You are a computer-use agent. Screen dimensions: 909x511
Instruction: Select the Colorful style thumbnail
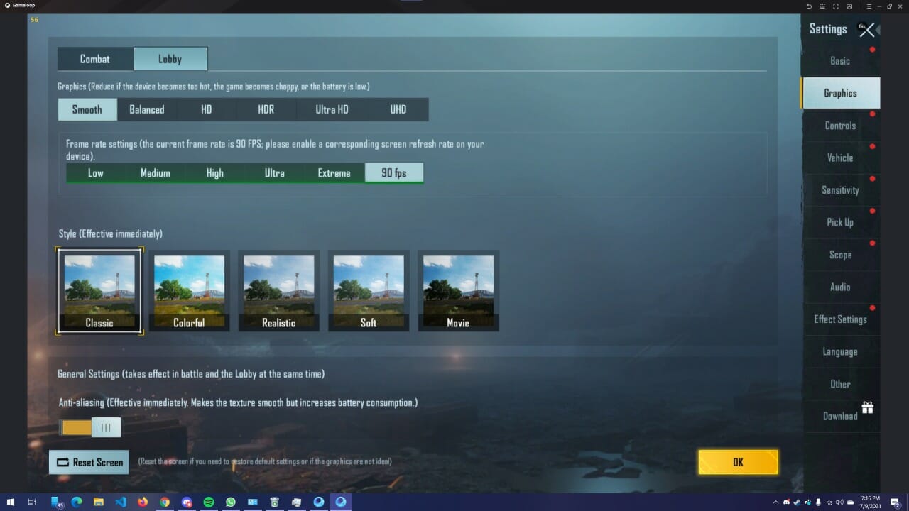pos(189,290)
